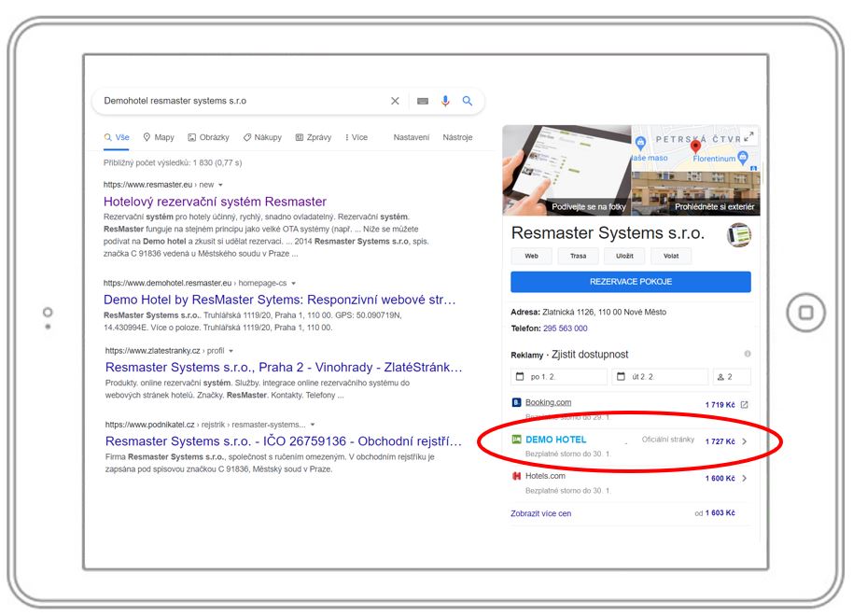Click the Zobrazit více cen link
853x615 pixels.
point(540,513)
